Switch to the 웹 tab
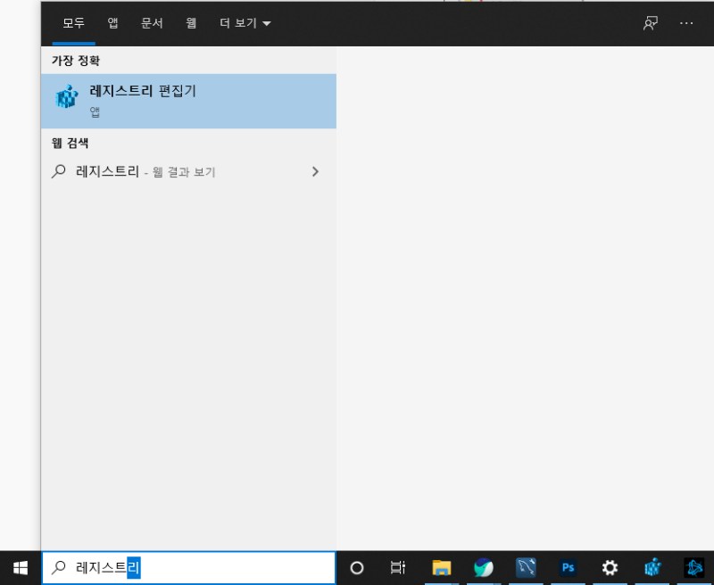The image size is (714, 585). tap(191, 23)
